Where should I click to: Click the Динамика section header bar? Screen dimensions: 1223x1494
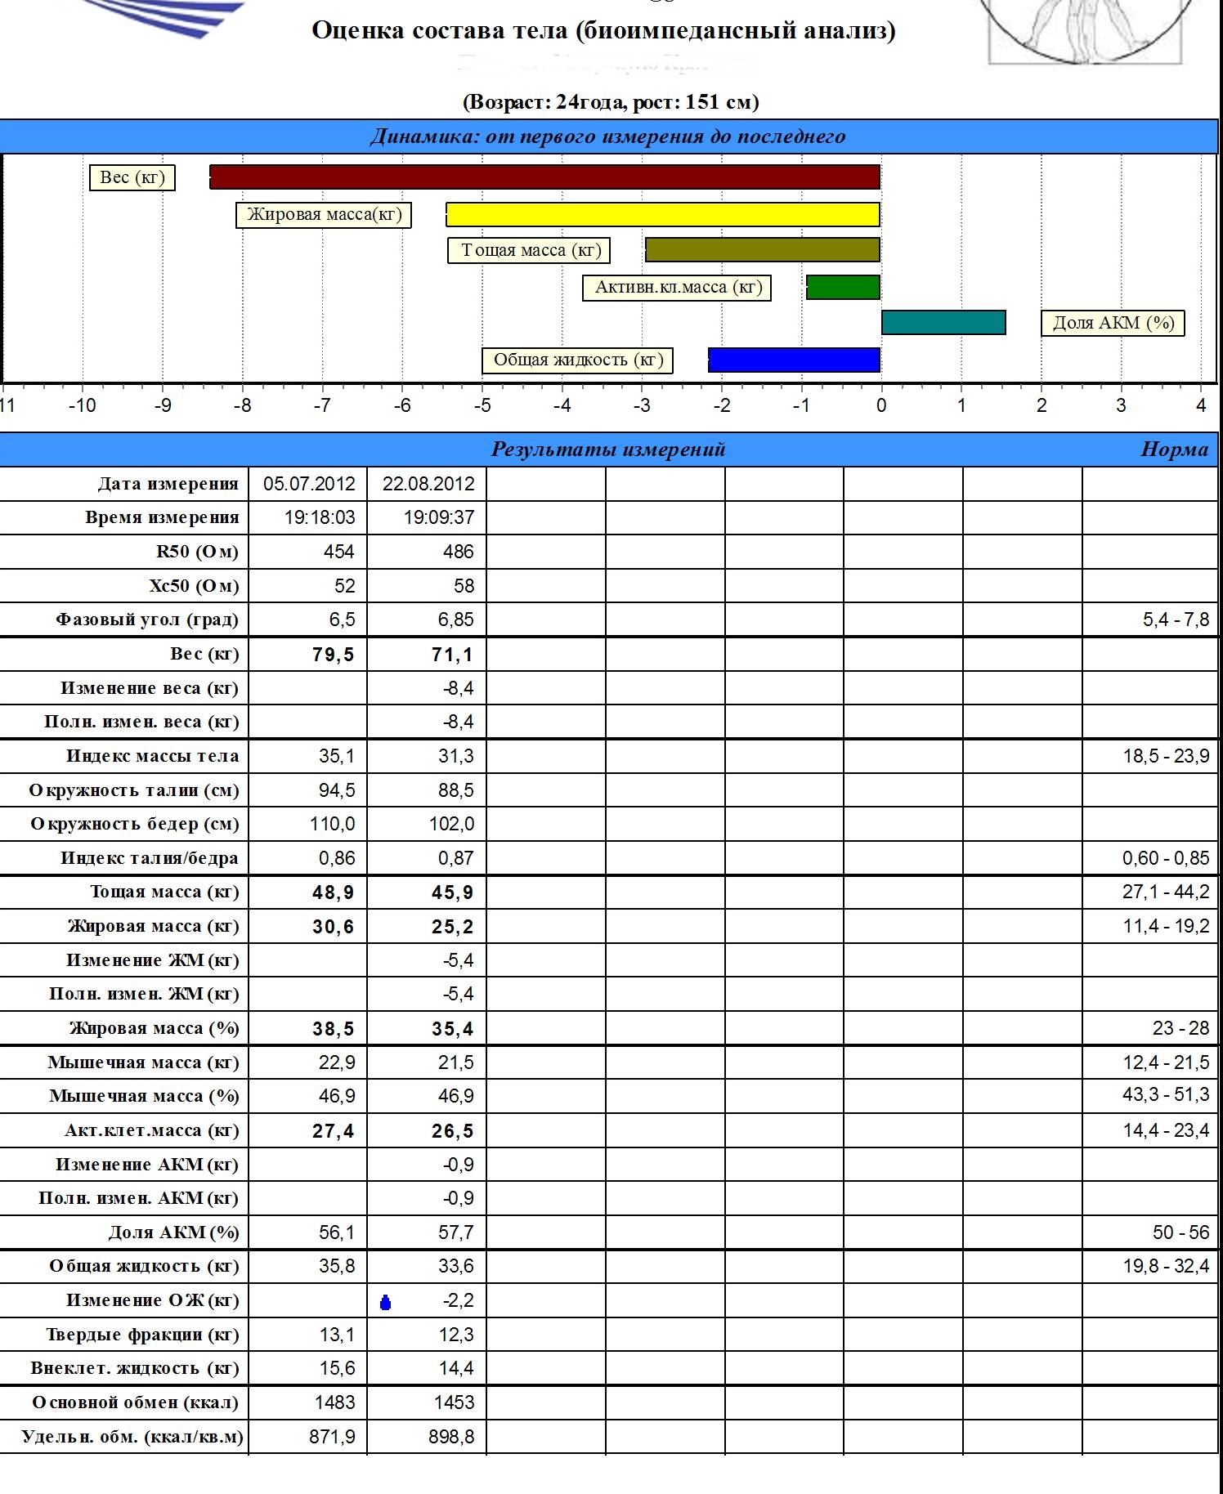coord(609,136)
